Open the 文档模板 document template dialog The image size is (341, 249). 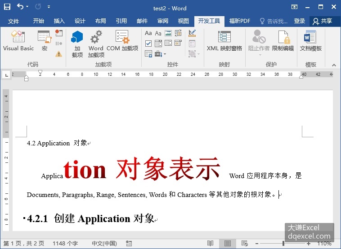pos(310,41)
